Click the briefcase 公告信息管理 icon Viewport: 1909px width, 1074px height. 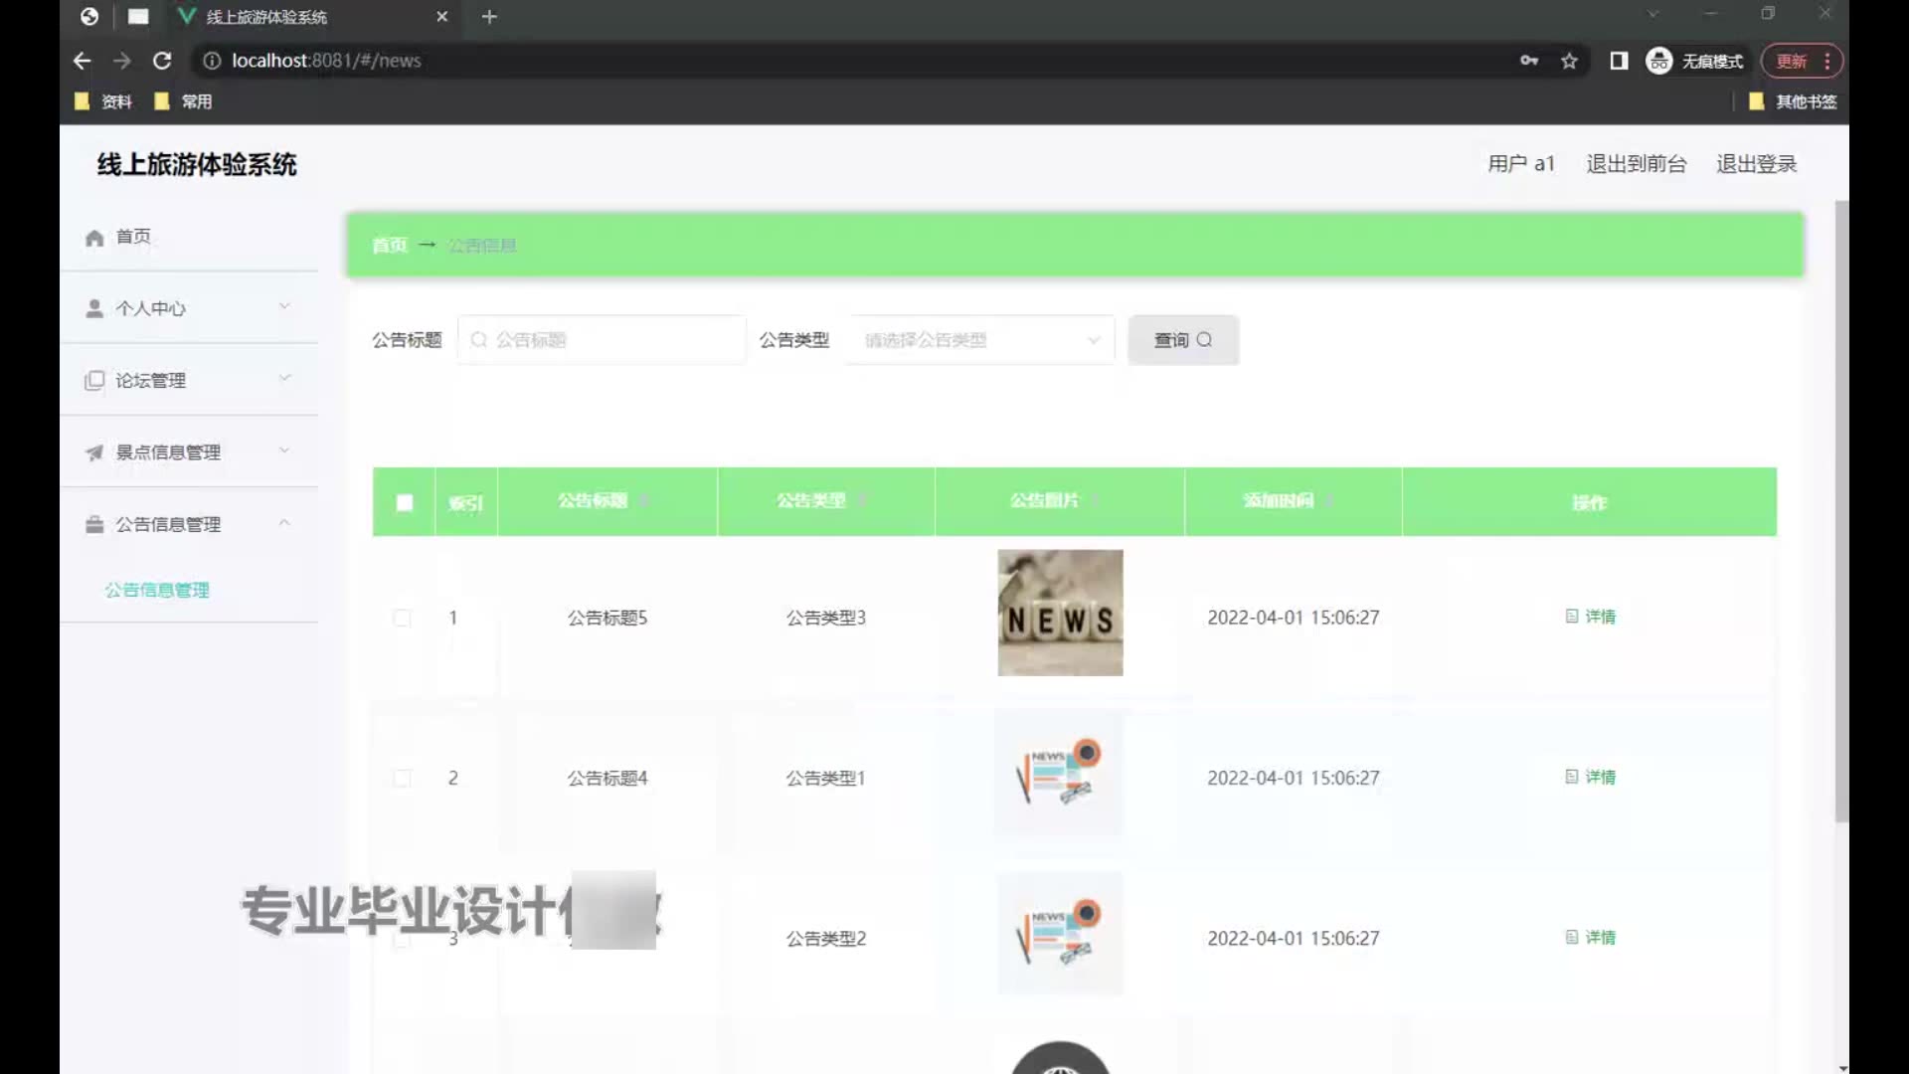[x=94, y=525]
